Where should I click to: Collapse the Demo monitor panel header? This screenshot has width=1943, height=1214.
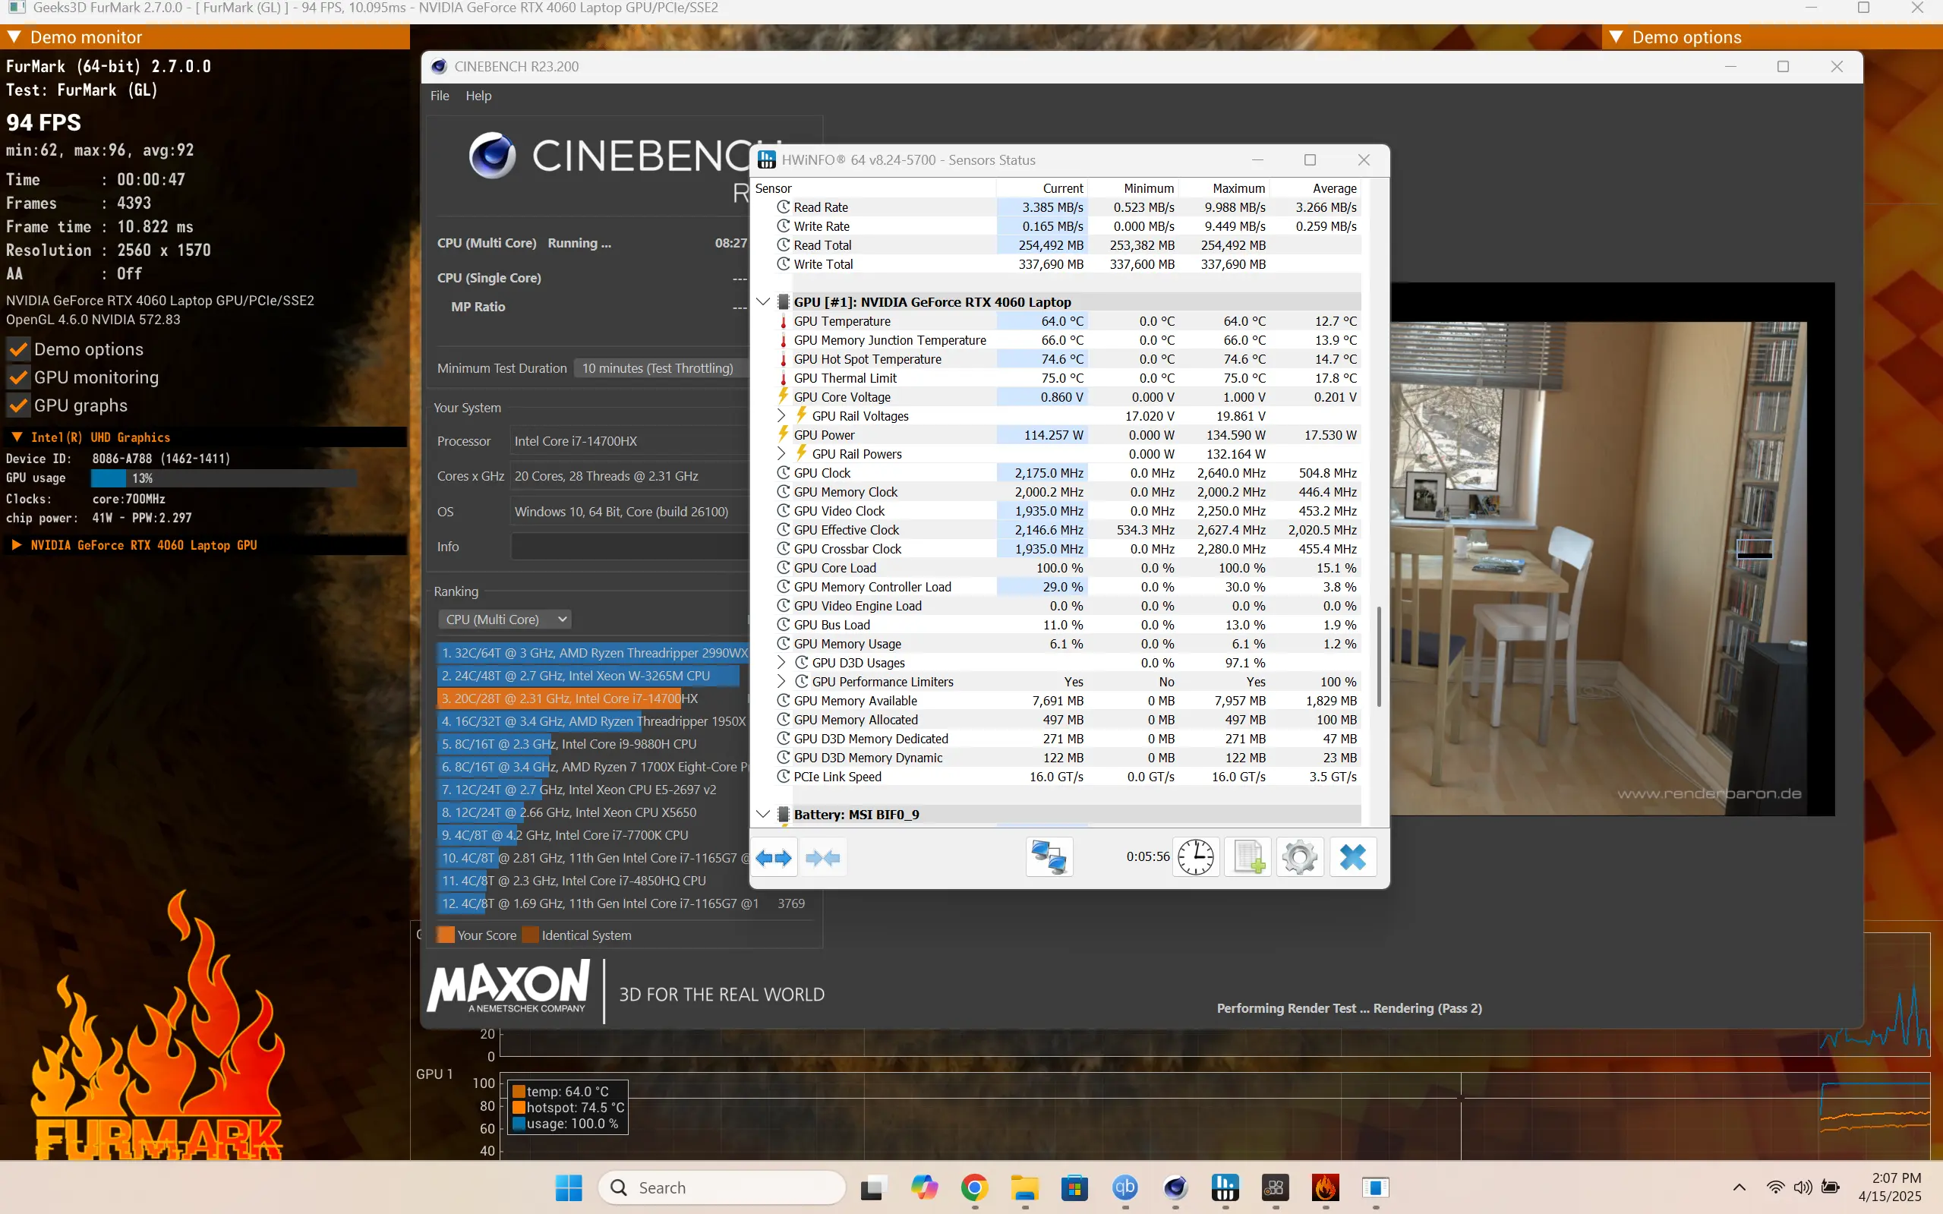pyautogui.click(x=14, y=37)
